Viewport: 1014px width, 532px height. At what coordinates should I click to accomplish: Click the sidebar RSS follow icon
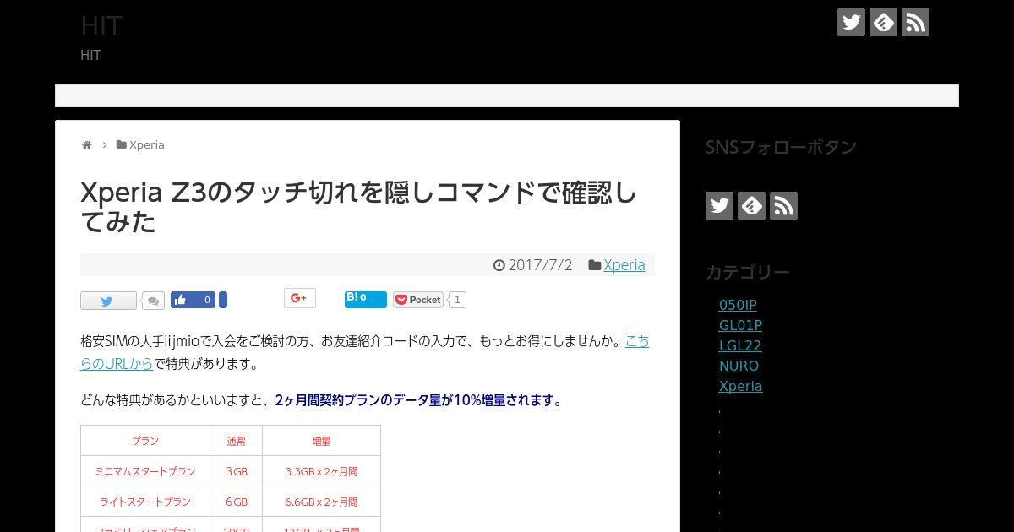pyautogui.click(x=783, y=205)
